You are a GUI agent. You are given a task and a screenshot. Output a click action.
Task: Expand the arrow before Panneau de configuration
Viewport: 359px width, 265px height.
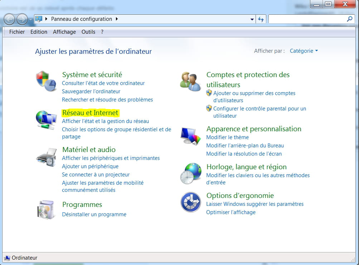(47, 19)
